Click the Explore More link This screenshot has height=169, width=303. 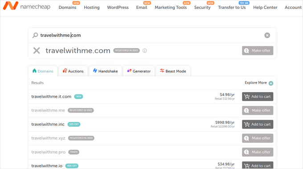pos(256,83)
